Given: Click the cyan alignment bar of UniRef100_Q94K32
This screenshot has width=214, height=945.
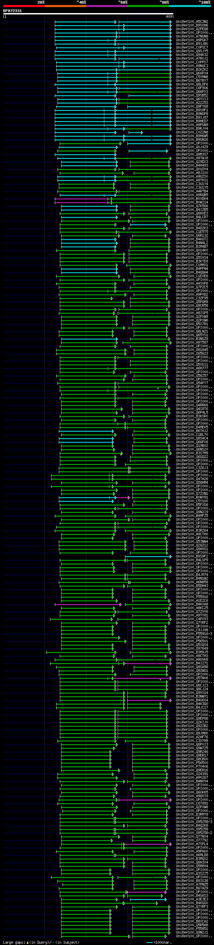Looking at the screenshot, I should (113, 55).
